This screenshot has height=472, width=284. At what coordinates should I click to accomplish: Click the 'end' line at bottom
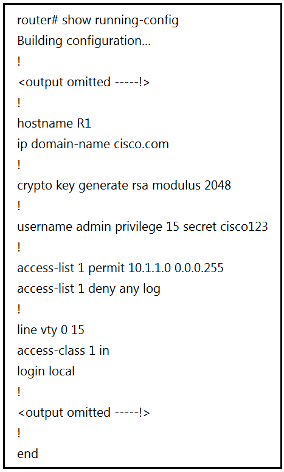tap(27, 454)
